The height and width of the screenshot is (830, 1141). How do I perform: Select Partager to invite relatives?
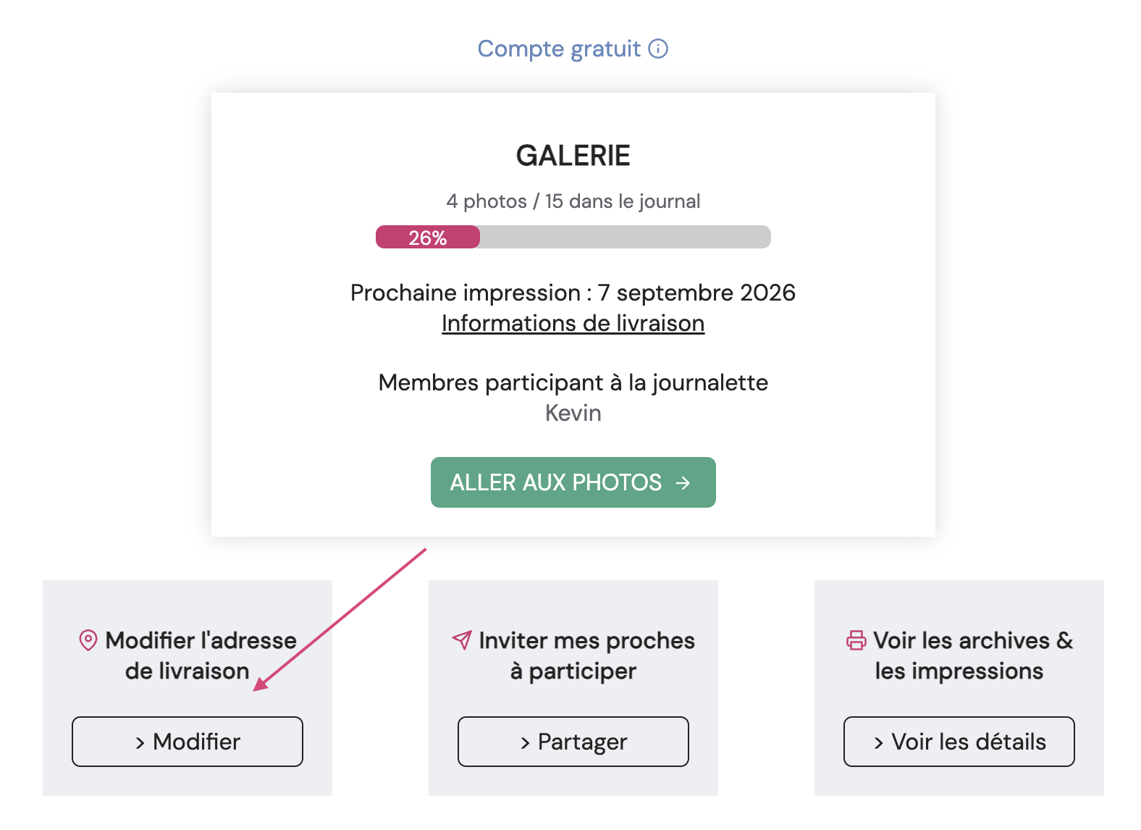[x=573, y=742]
